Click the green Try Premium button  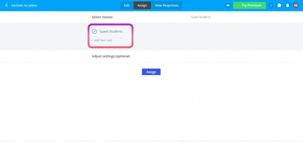pos(249,5)
